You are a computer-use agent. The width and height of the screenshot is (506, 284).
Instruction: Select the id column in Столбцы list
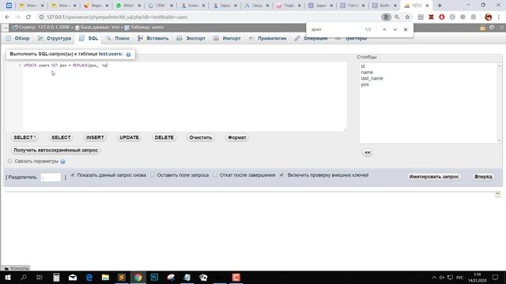(363, 66)
